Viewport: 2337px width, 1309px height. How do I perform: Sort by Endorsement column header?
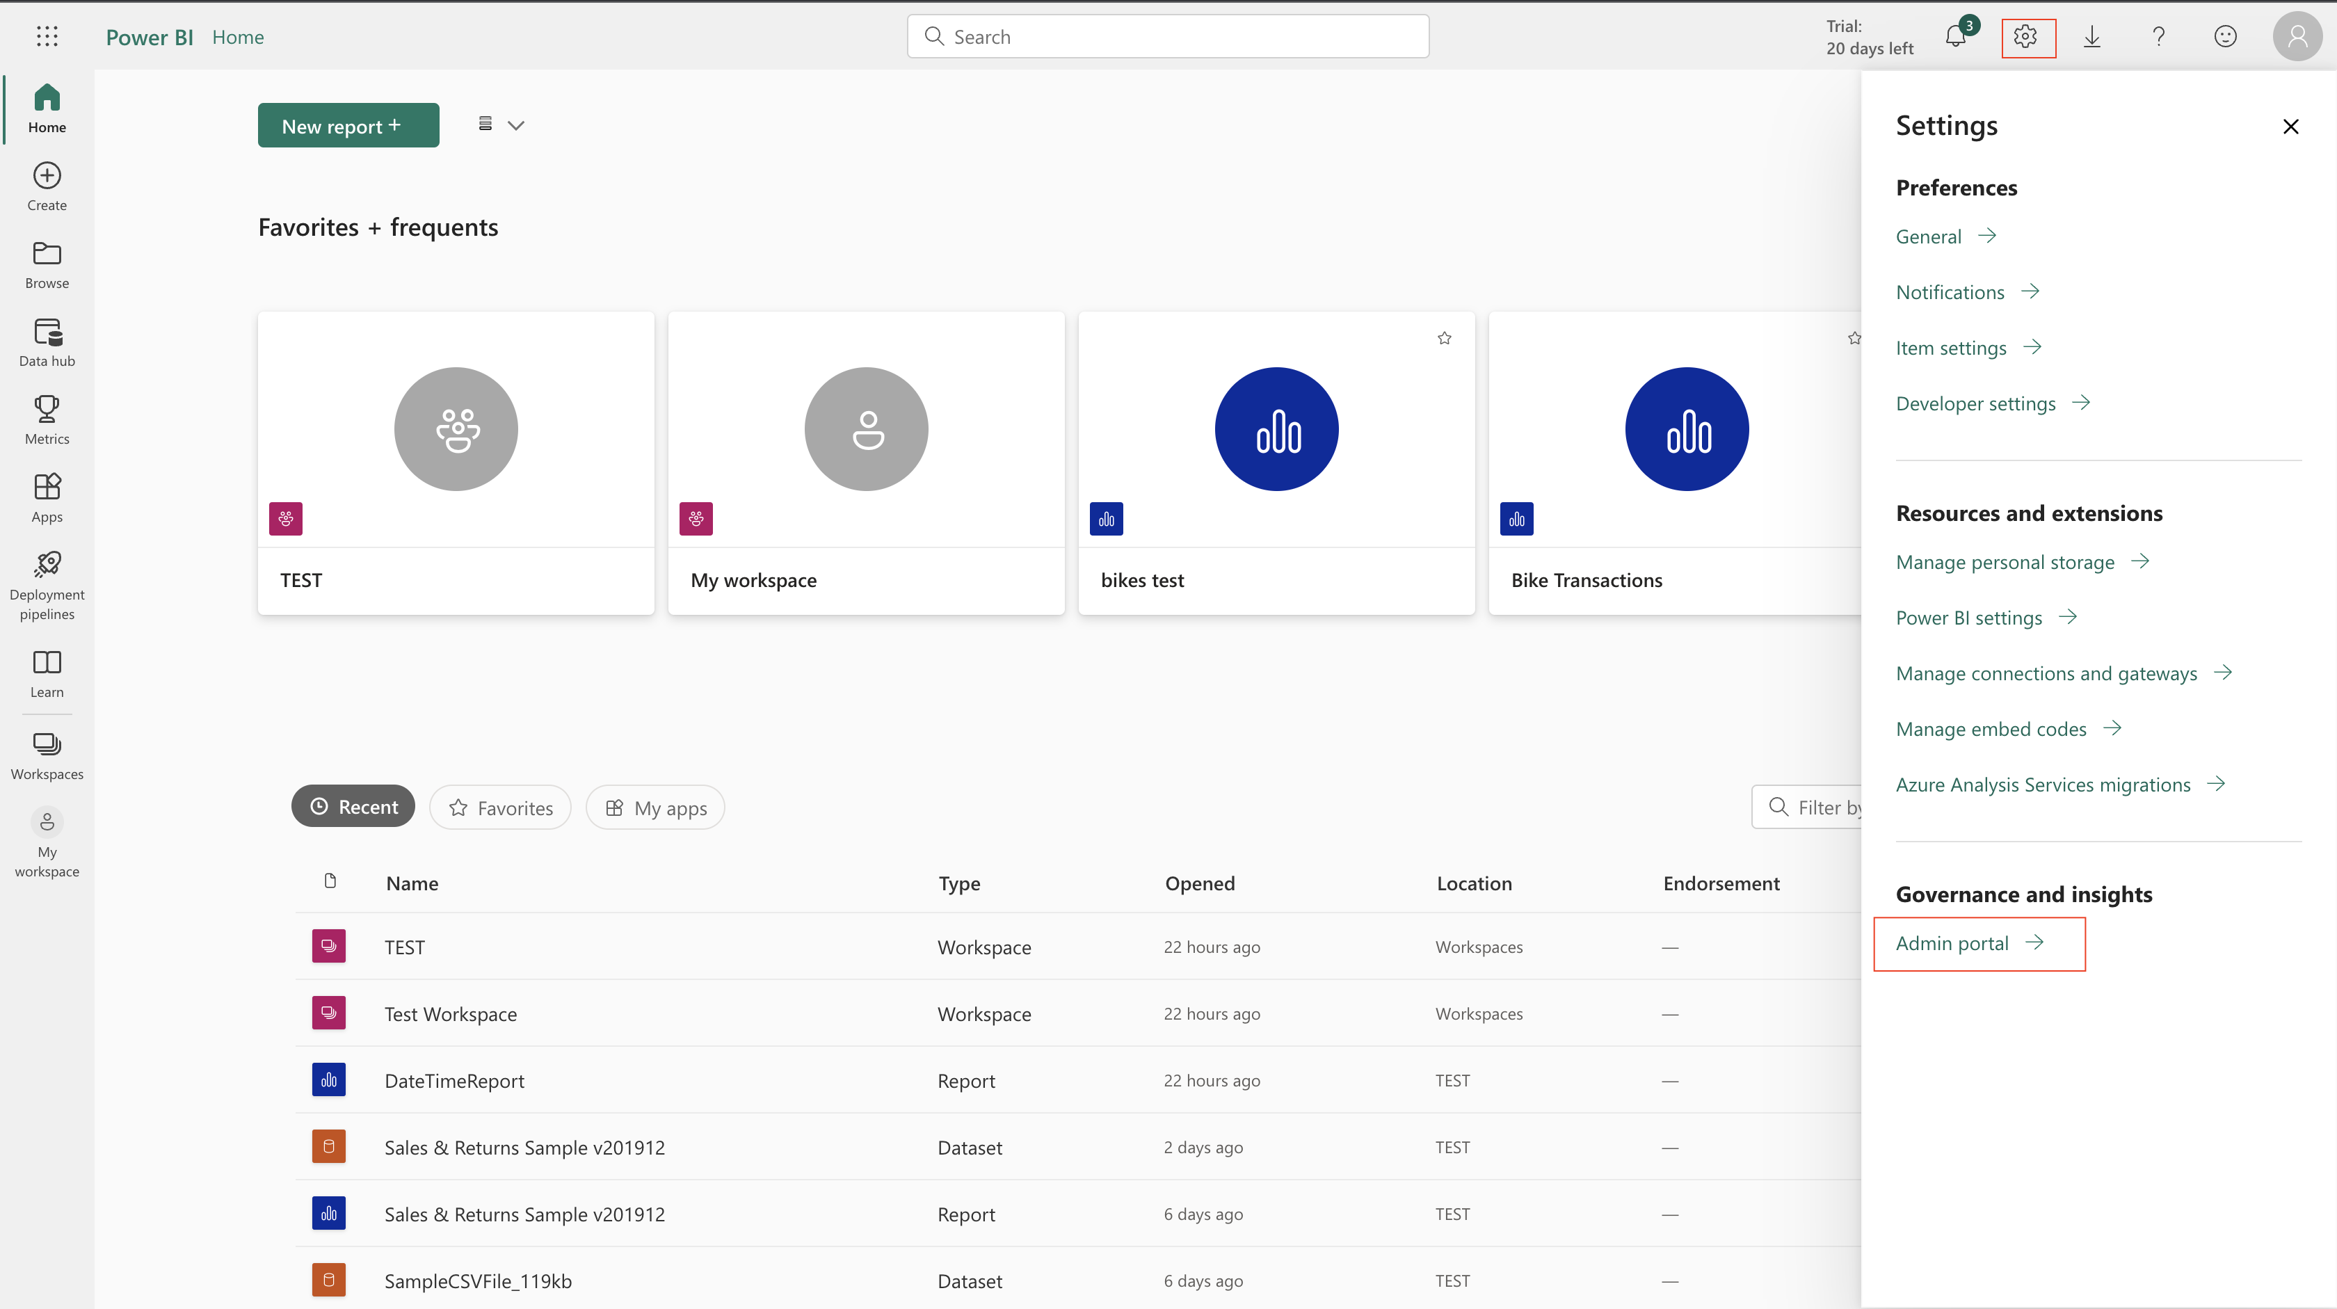[x=1721, y=883]
